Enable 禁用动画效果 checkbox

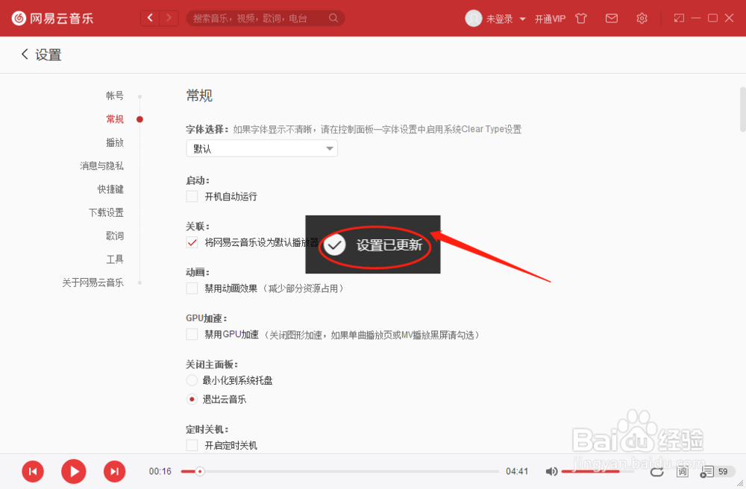click(x=192, y=288)
